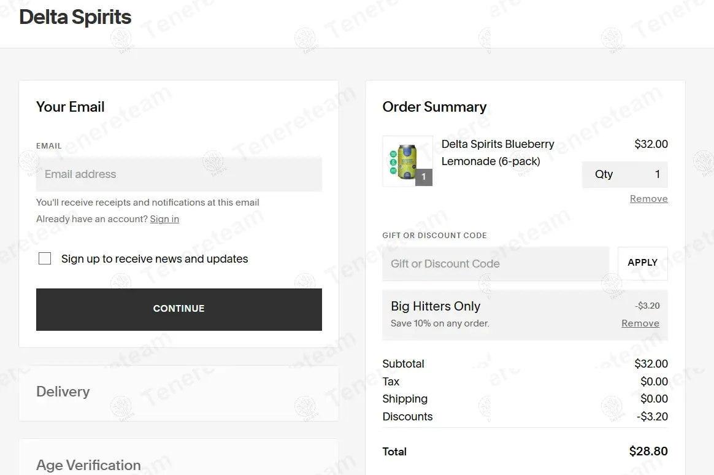Click the Blueberry Lemonade can thumbnail

point(407,161)
